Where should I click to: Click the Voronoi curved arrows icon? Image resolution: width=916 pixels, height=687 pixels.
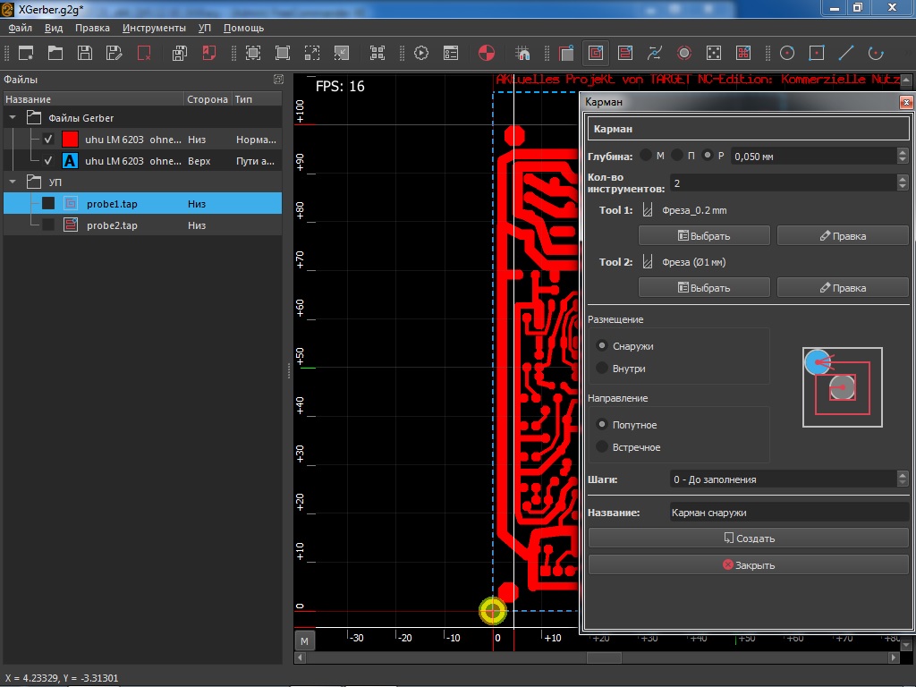[x=654, y=53]
